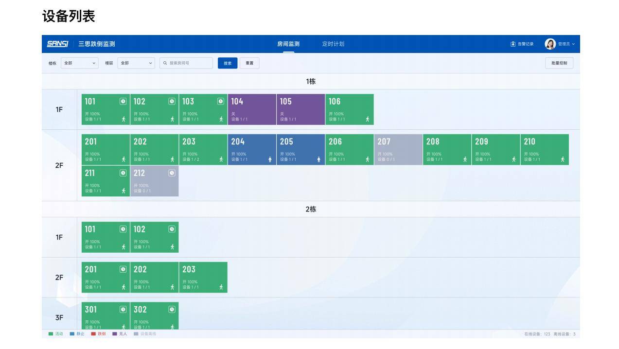Click the walking person icon in room 106
619x349 pixels.
pyautogui.click(x=368, y=119)
